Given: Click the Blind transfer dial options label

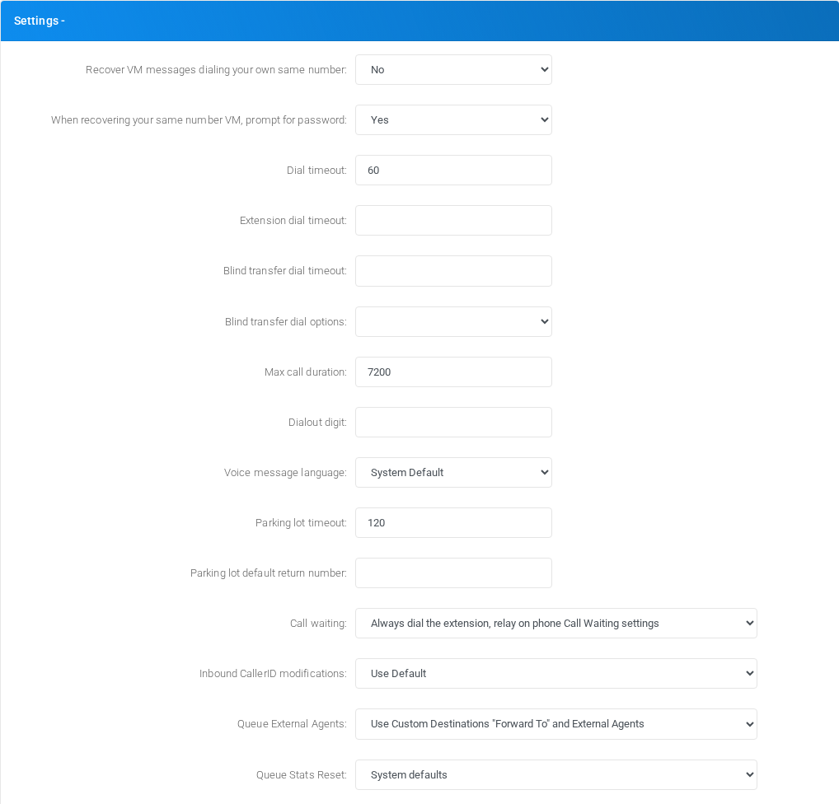Looking at the screenshot, I should 285,321.
